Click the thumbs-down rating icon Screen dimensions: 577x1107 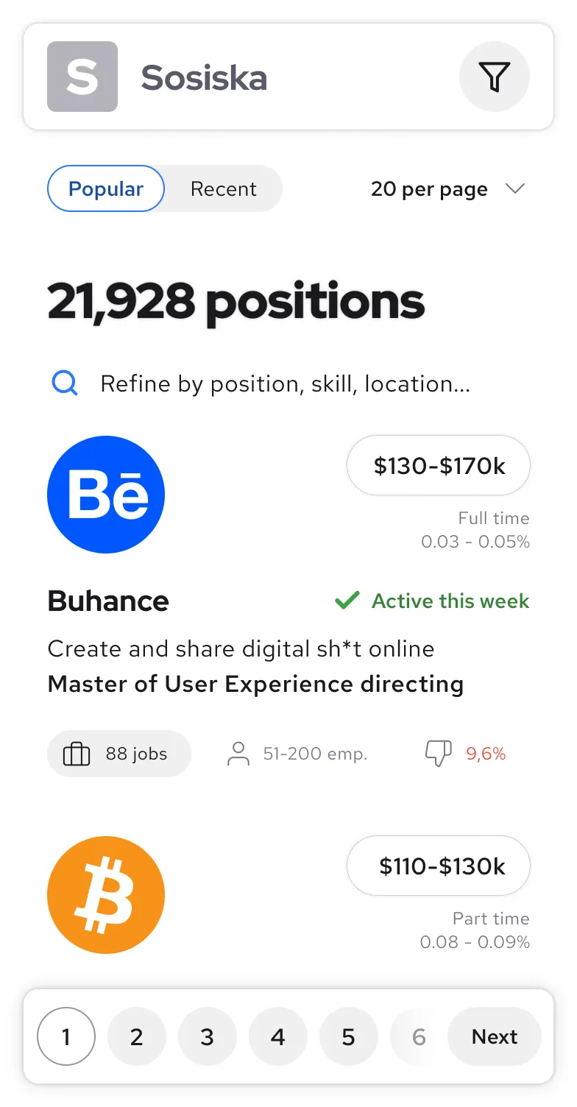pos(439,753)
